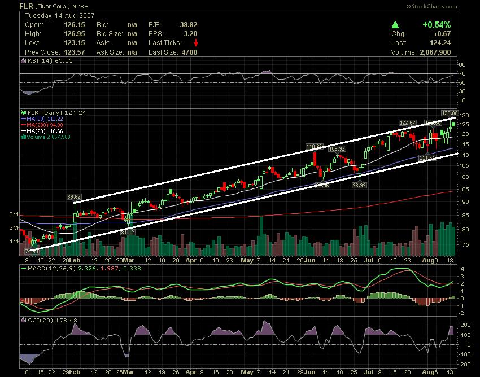Click the green line marker before MACD(12,26,9)
This screenshot has height=377, width=480.
(x=23, y=269)
